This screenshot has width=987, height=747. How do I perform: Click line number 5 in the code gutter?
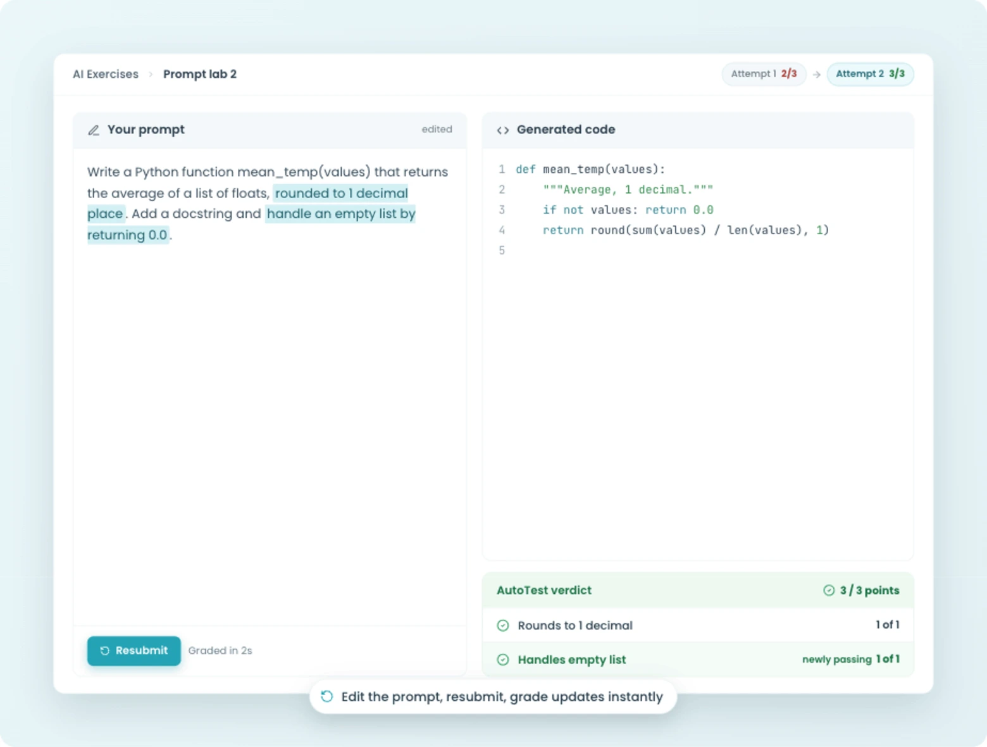pos(502,250)
